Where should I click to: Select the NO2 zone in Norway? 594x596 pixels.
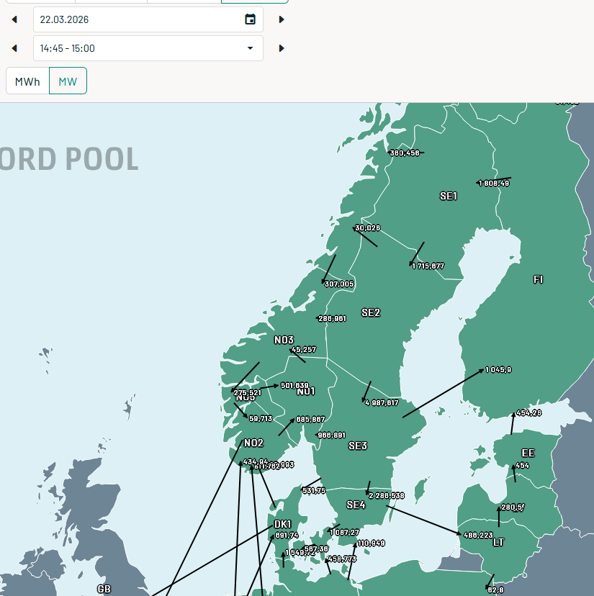click(253, 443)
